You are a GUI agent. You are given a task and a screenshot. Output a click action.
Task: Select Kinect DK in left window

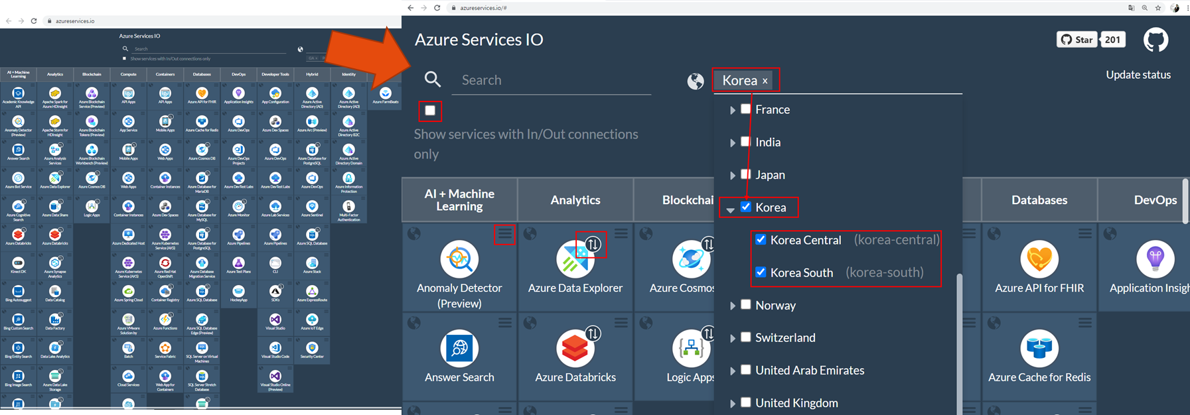18,266
